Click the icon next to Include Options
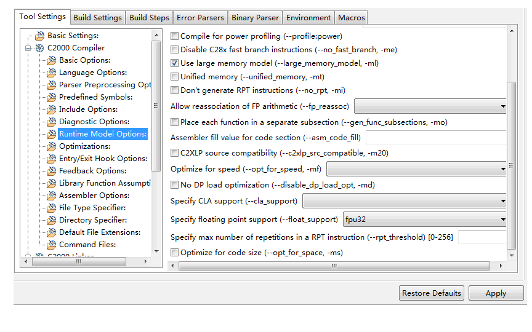Viewport: 532px width, 332px height. (x=52, y=109)
